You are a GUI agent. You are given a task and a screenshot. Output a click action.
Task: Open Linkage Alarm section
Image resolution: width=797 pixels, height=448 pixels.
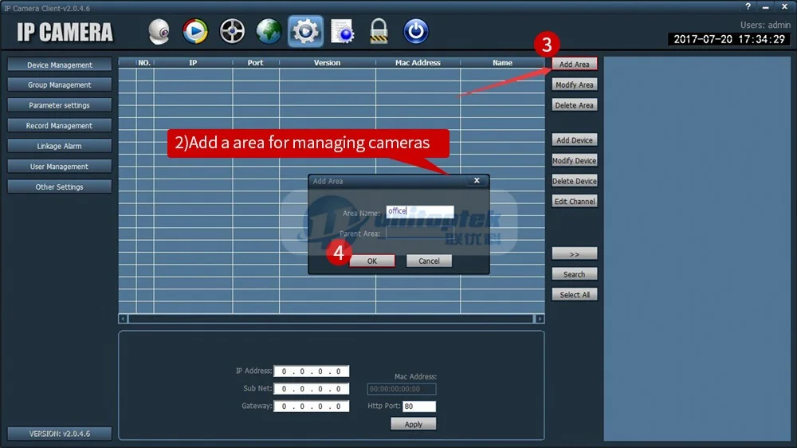(x=60, y=146)
